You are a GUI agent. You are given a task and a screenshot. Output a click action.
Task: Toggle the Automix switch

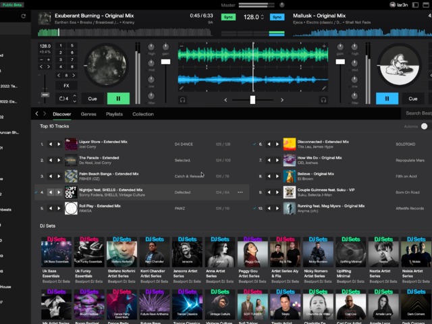[x=424, y=126]
